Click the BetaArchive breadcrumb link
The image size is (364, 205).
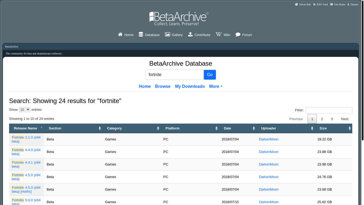coord(11,46)
